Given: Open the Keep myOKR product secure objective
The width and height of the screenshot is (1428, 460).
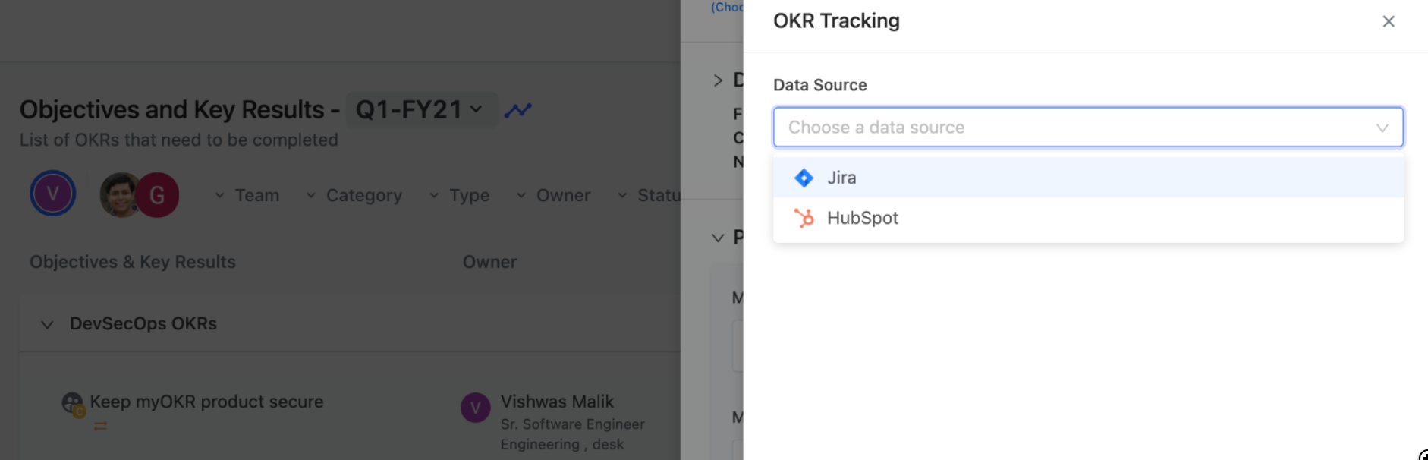Looking at the screenshot, I should coord(206,402).
